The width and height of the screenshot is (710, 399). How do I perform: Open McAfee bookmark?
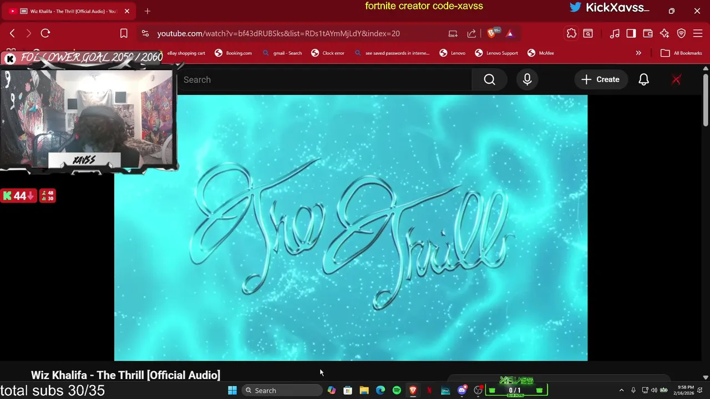pyautogui.click(x=541, y=53)
